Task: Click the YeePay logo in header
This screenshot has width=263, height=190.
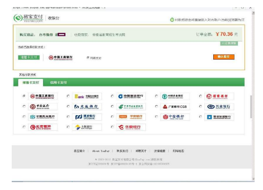Action: 28,18
